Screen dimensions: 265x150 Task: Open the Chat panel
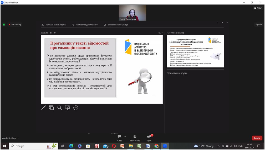(x=119, y=138)
